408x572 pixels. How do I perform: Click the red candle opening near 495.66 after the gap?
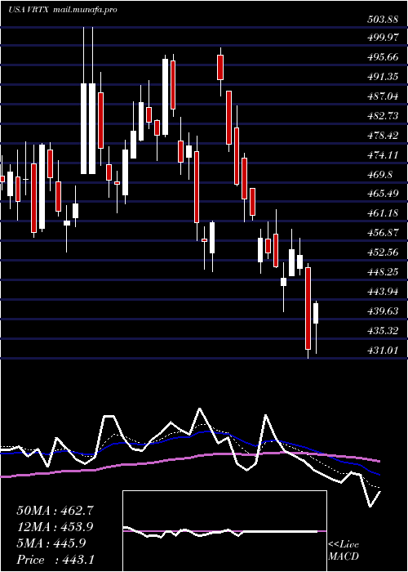[220, 67]
